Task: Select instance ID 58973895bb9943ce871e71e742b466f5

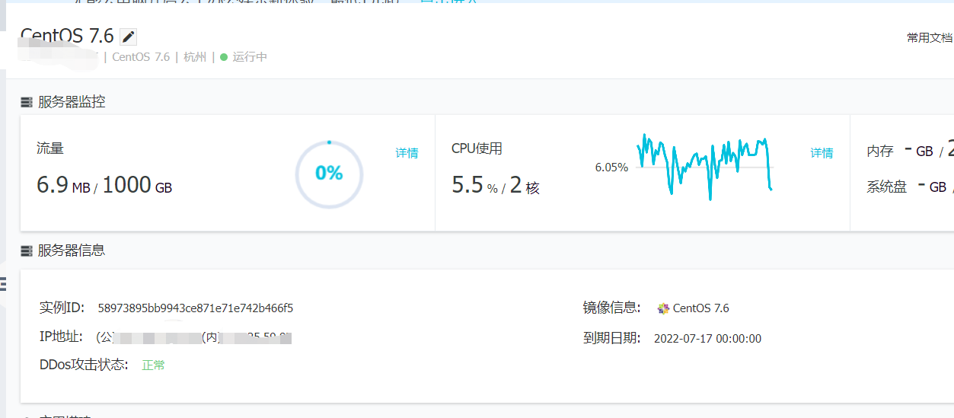Action: [x=196, y=308]
